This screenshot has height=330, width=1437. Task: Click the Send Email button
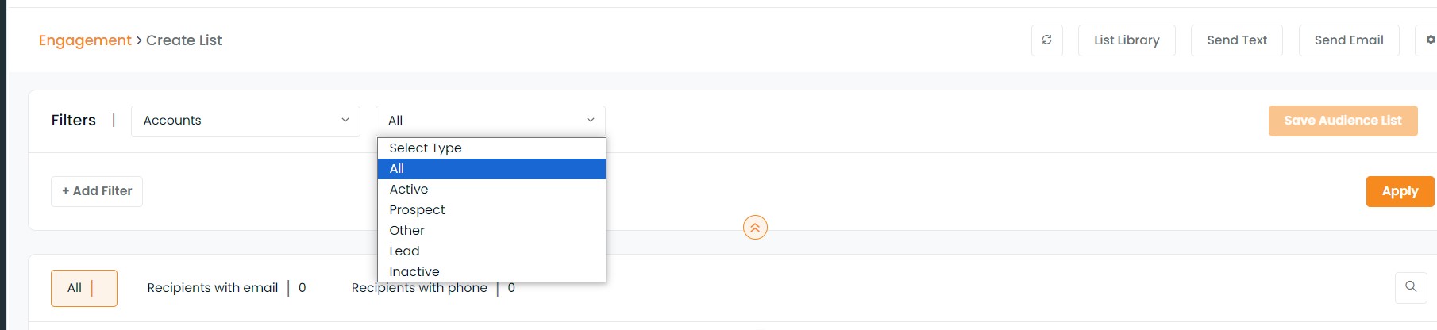(x=1349, y=40)
